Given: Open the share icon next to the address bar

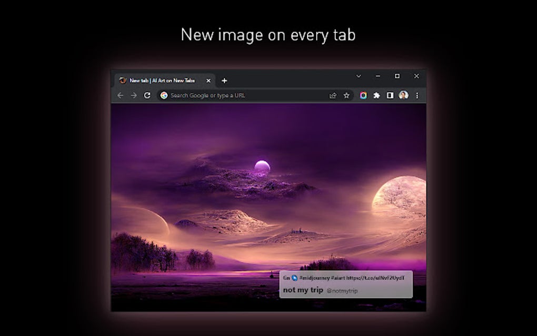Looking at the screenshot, I should 333,95.
